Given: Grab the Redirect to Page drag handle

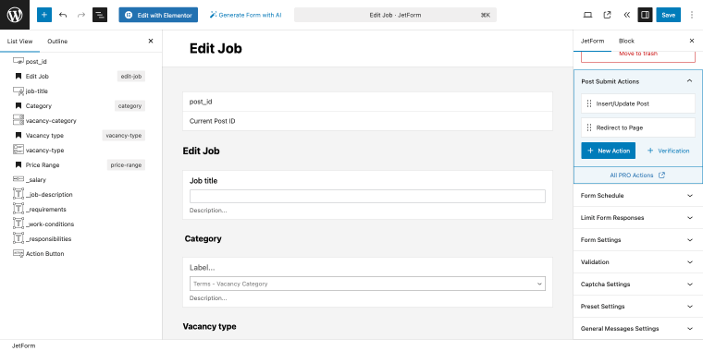Looking at the screenshot, I should pos(589,127).
